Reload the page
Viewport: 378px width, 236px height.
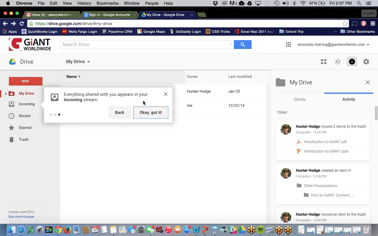(22, 24)
